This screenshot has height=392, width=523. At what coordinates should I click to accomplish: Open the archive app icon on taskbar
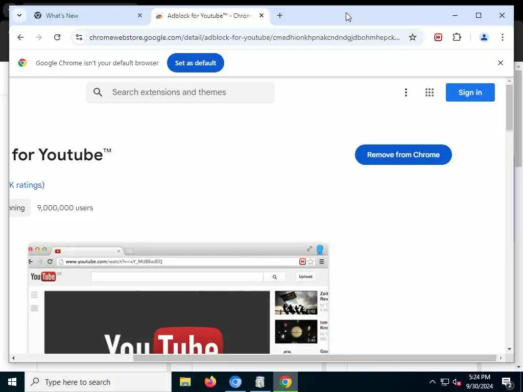260,382
